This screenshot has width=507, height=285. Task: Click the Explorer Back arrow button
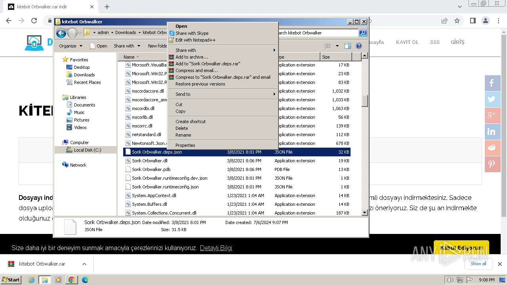coord(61,33)
